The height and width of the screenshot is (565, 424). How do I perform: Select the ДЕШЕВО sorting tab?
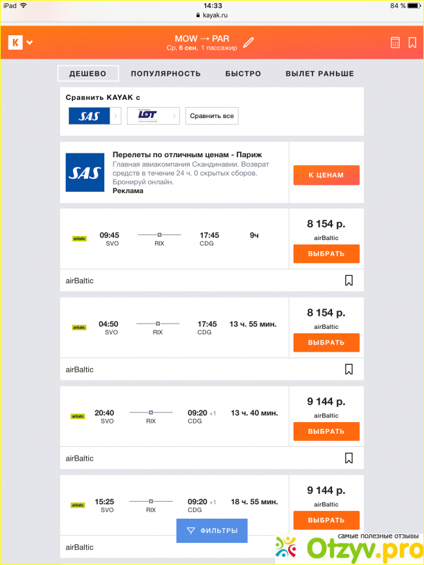point(88,74)
